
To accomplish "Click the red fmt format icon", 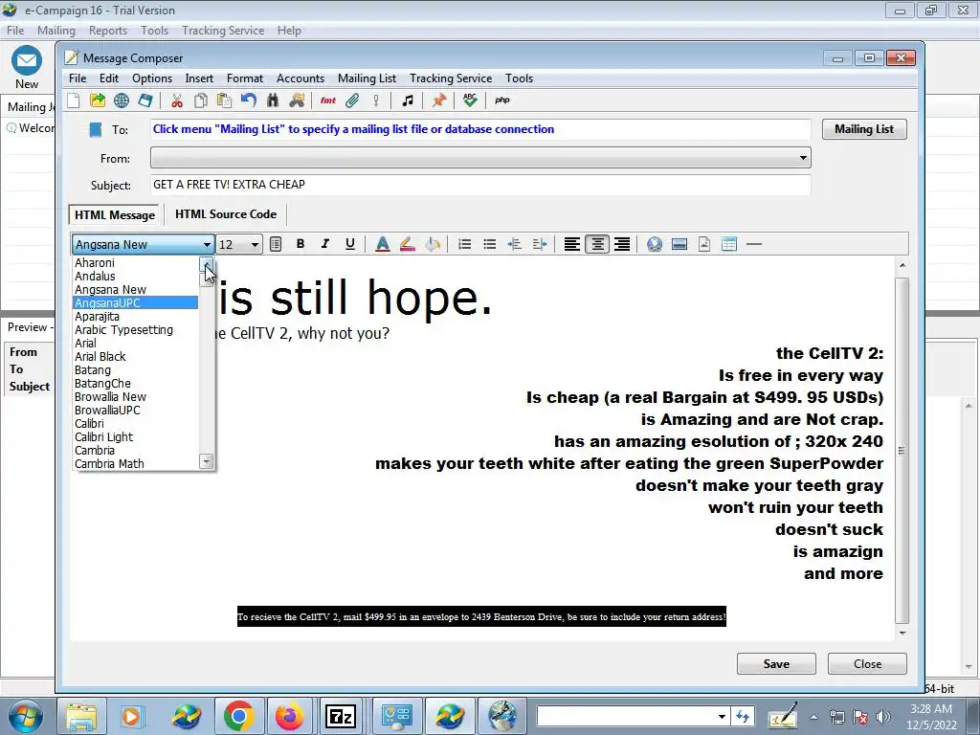I will pyautogui.click(x=327, y=100).
